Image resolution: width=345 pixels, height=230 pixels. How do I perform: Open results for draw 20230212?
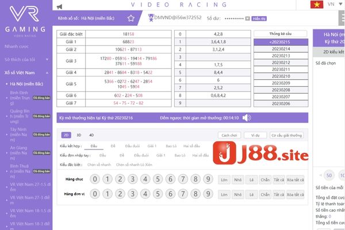(x=281, y=62)
